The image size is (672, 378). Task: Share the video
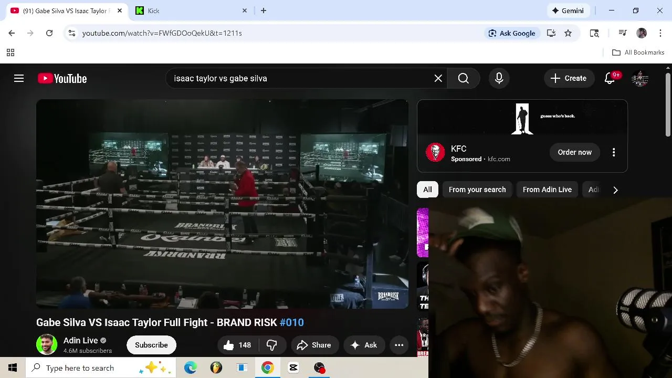click(x=314, y=345)
